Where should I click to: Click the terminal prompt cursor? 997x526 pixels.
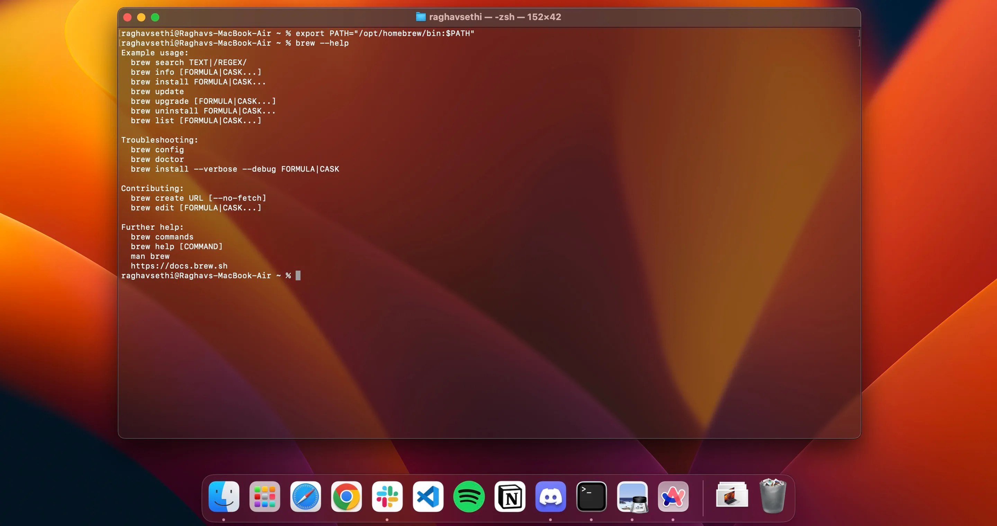pos(298,275)
